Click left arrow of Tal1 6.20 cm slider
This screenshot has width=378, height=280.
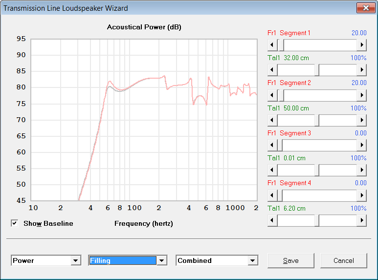coord(272,220)
